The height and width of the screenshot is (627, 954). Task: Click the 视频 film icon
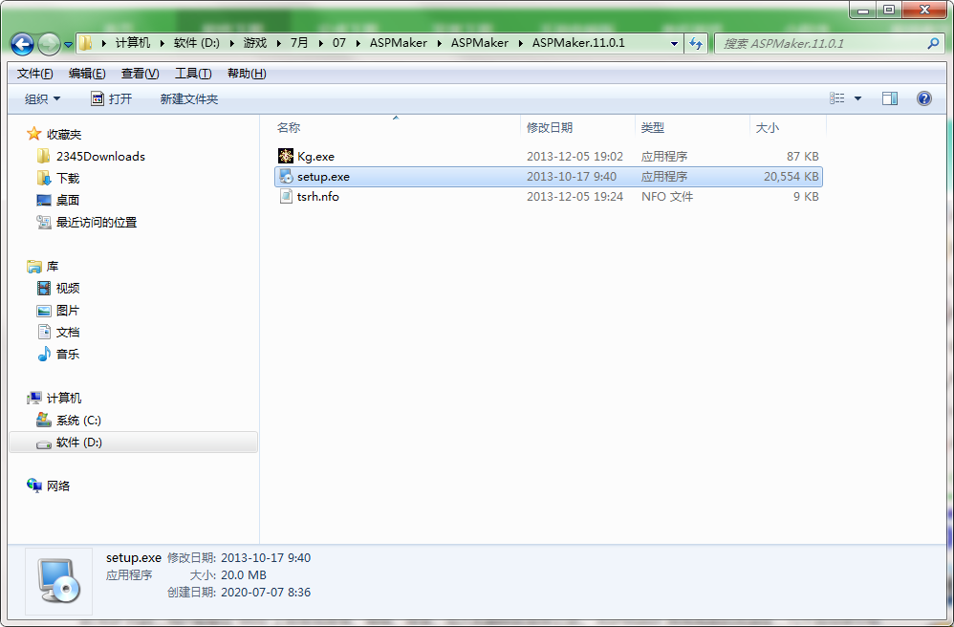point(44,288)
